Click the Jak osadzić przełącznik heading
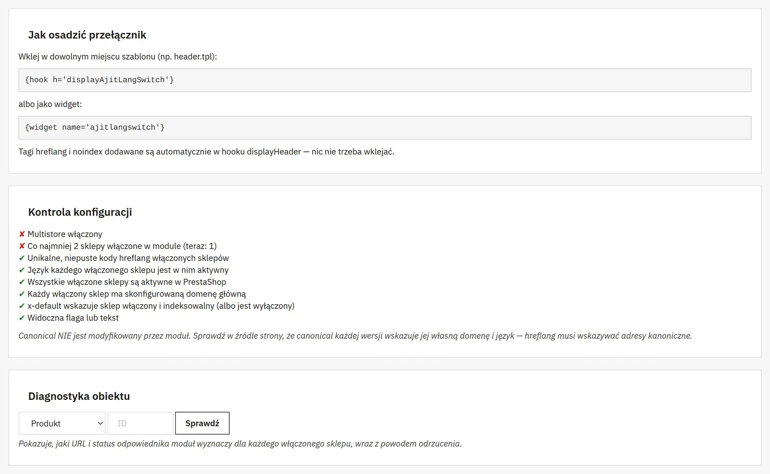770x474 pixels. pyautogui.click(x=87, y=35)
